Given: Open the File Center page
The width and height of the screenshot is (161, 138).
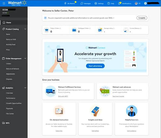Looking at the screenshot, I should point(10,113).
